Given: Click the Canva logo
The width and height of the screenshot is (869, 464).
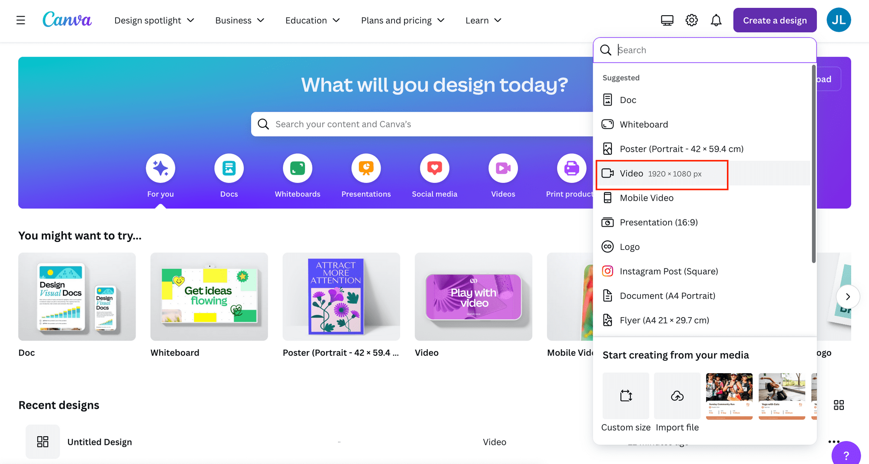Looking at the screenshot, I should (x=67, y=20).
